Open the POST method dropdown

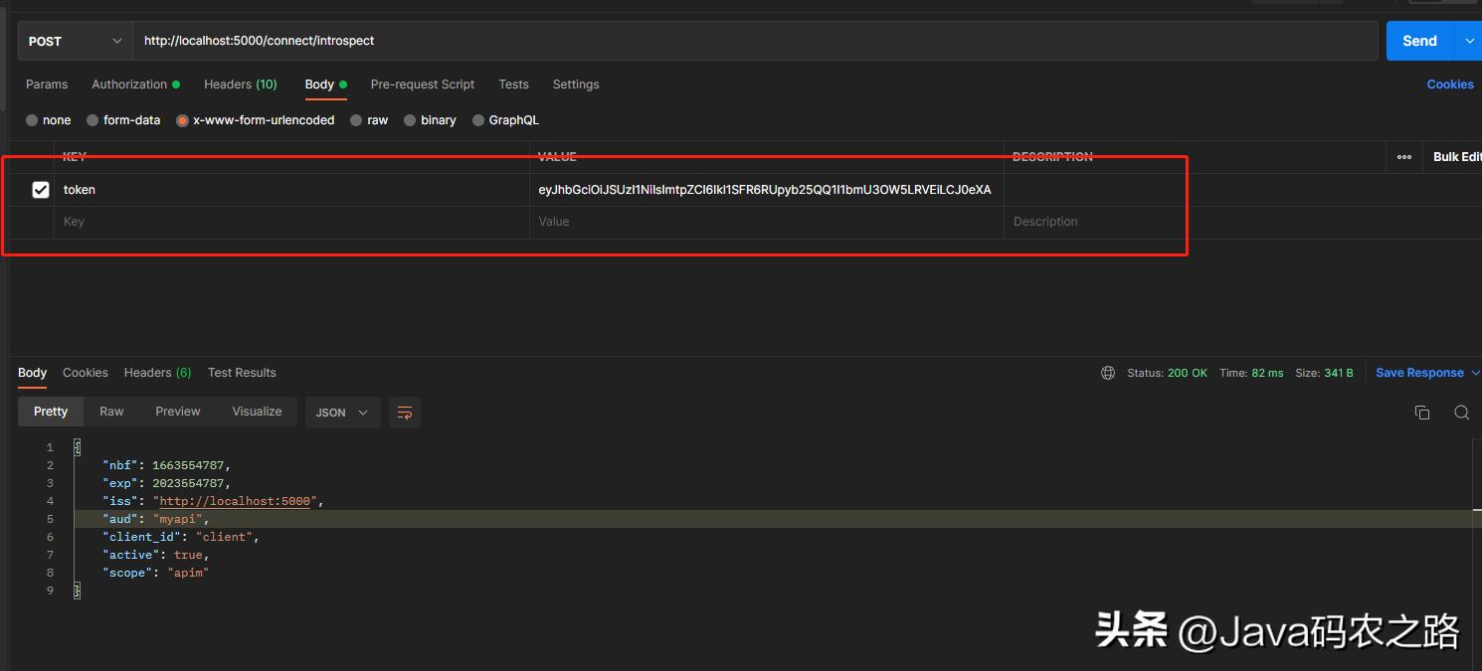[75, 41]
